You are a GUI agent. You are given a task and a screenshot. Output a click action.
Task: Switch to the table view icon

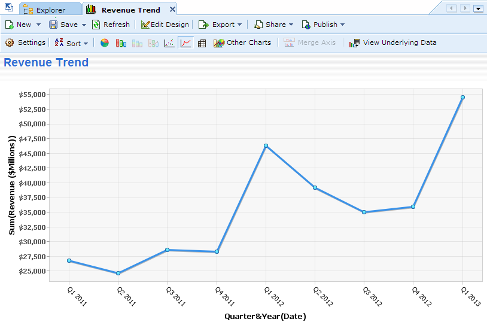(202, 43)
